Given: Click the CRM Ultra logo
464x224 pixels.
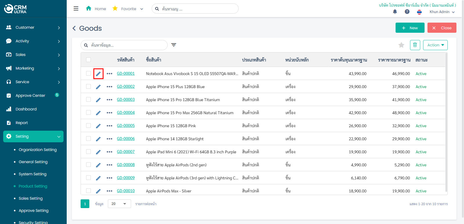Looking at the screenshot, I should pos(15,9).
